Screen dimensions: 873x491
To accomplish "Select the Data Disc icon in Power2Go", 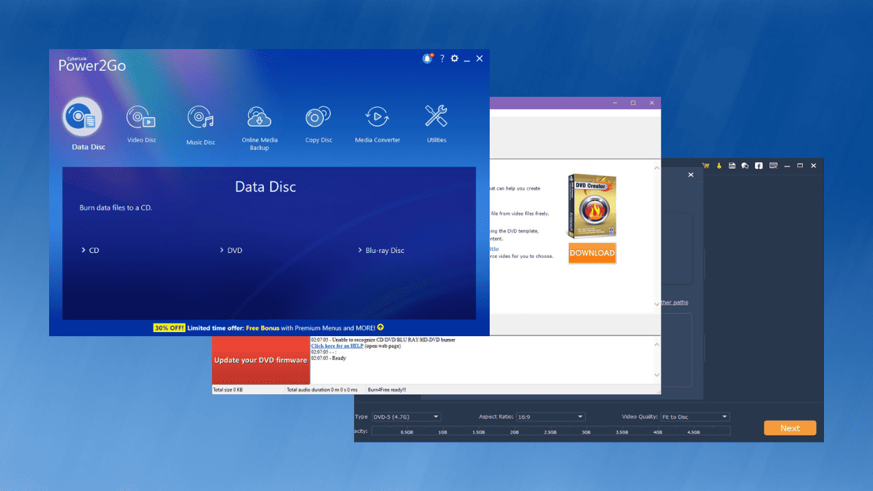I will tap(83, 117).
